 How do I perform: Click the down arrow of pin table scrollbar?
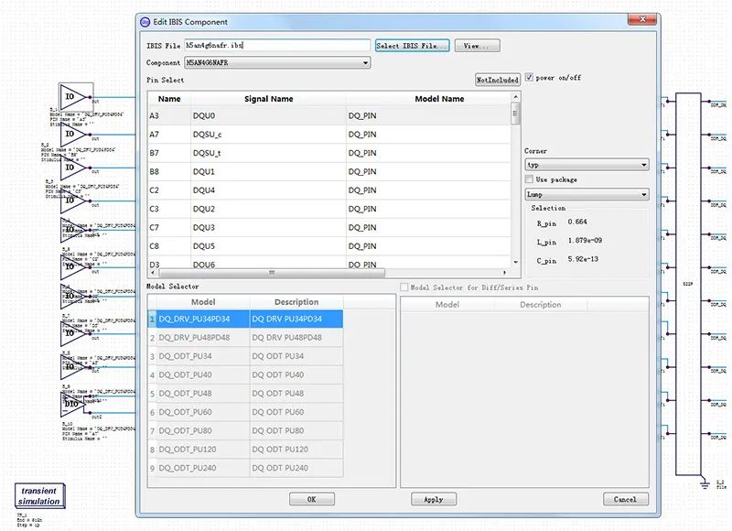click(515, 263)
